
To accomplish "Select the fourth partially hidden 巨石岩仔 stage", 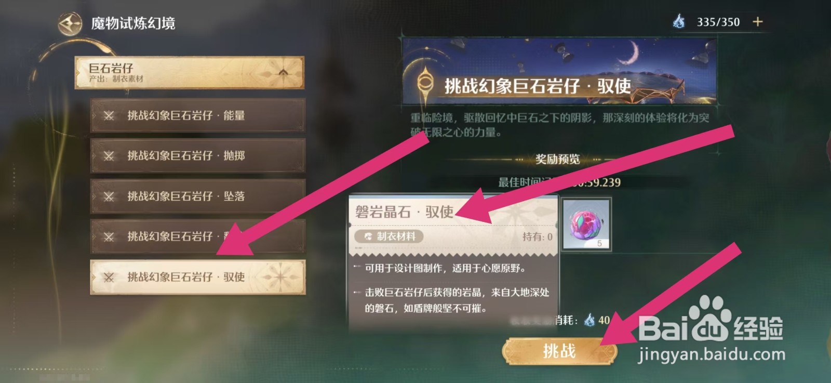I will [197, 236].
